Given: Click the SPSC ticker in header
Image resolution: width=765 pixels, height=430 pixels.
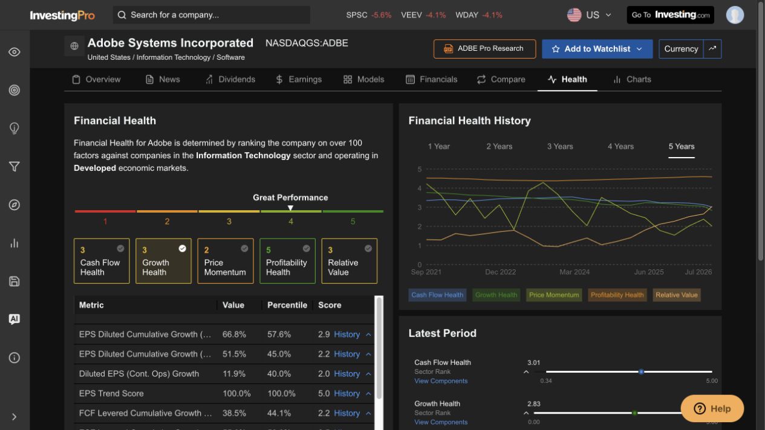Looking at the screenshot, I should (x=369, y=15).
